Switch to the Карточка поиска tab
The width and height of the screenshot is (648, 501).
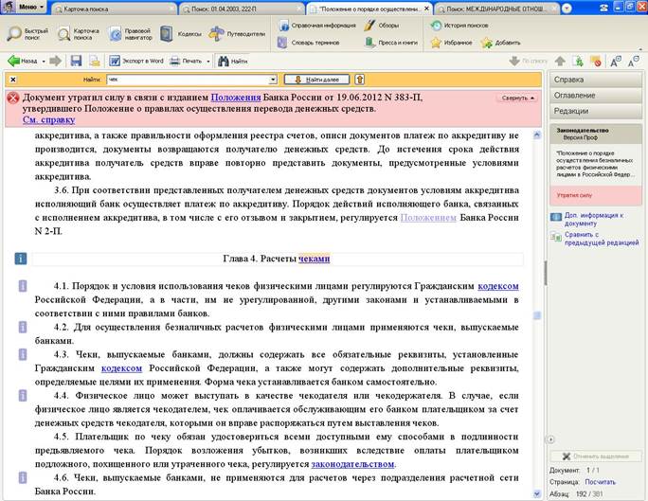click(88, 8)
